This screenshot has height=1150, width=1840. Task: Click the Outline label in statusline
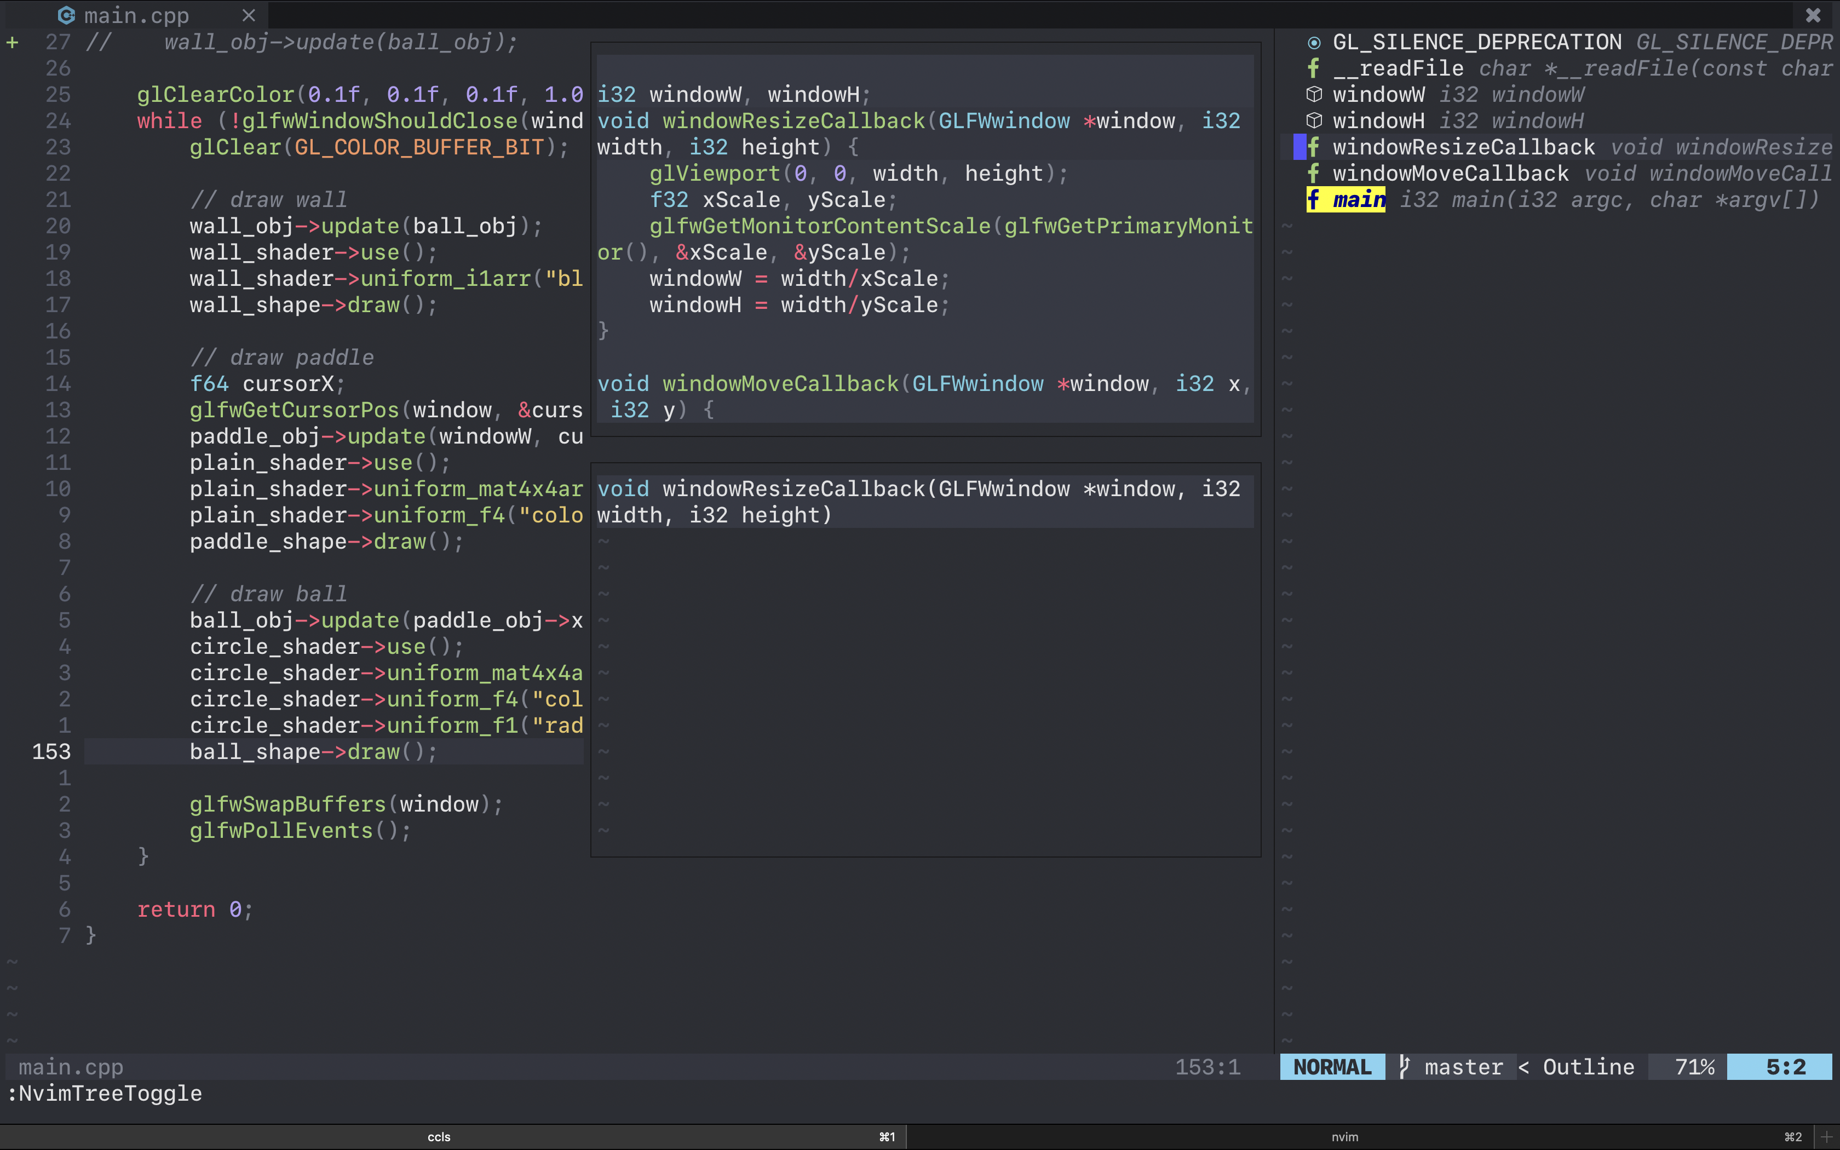[1588, 1067]
